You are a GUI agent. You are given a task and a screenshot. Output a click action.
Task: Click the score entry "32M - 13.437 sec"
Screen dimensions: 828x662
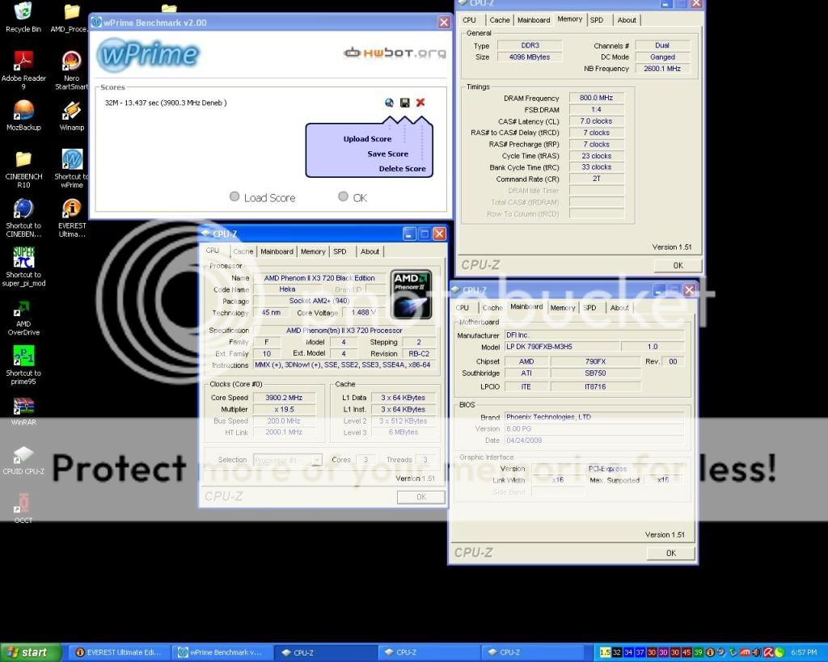[165, 103]
